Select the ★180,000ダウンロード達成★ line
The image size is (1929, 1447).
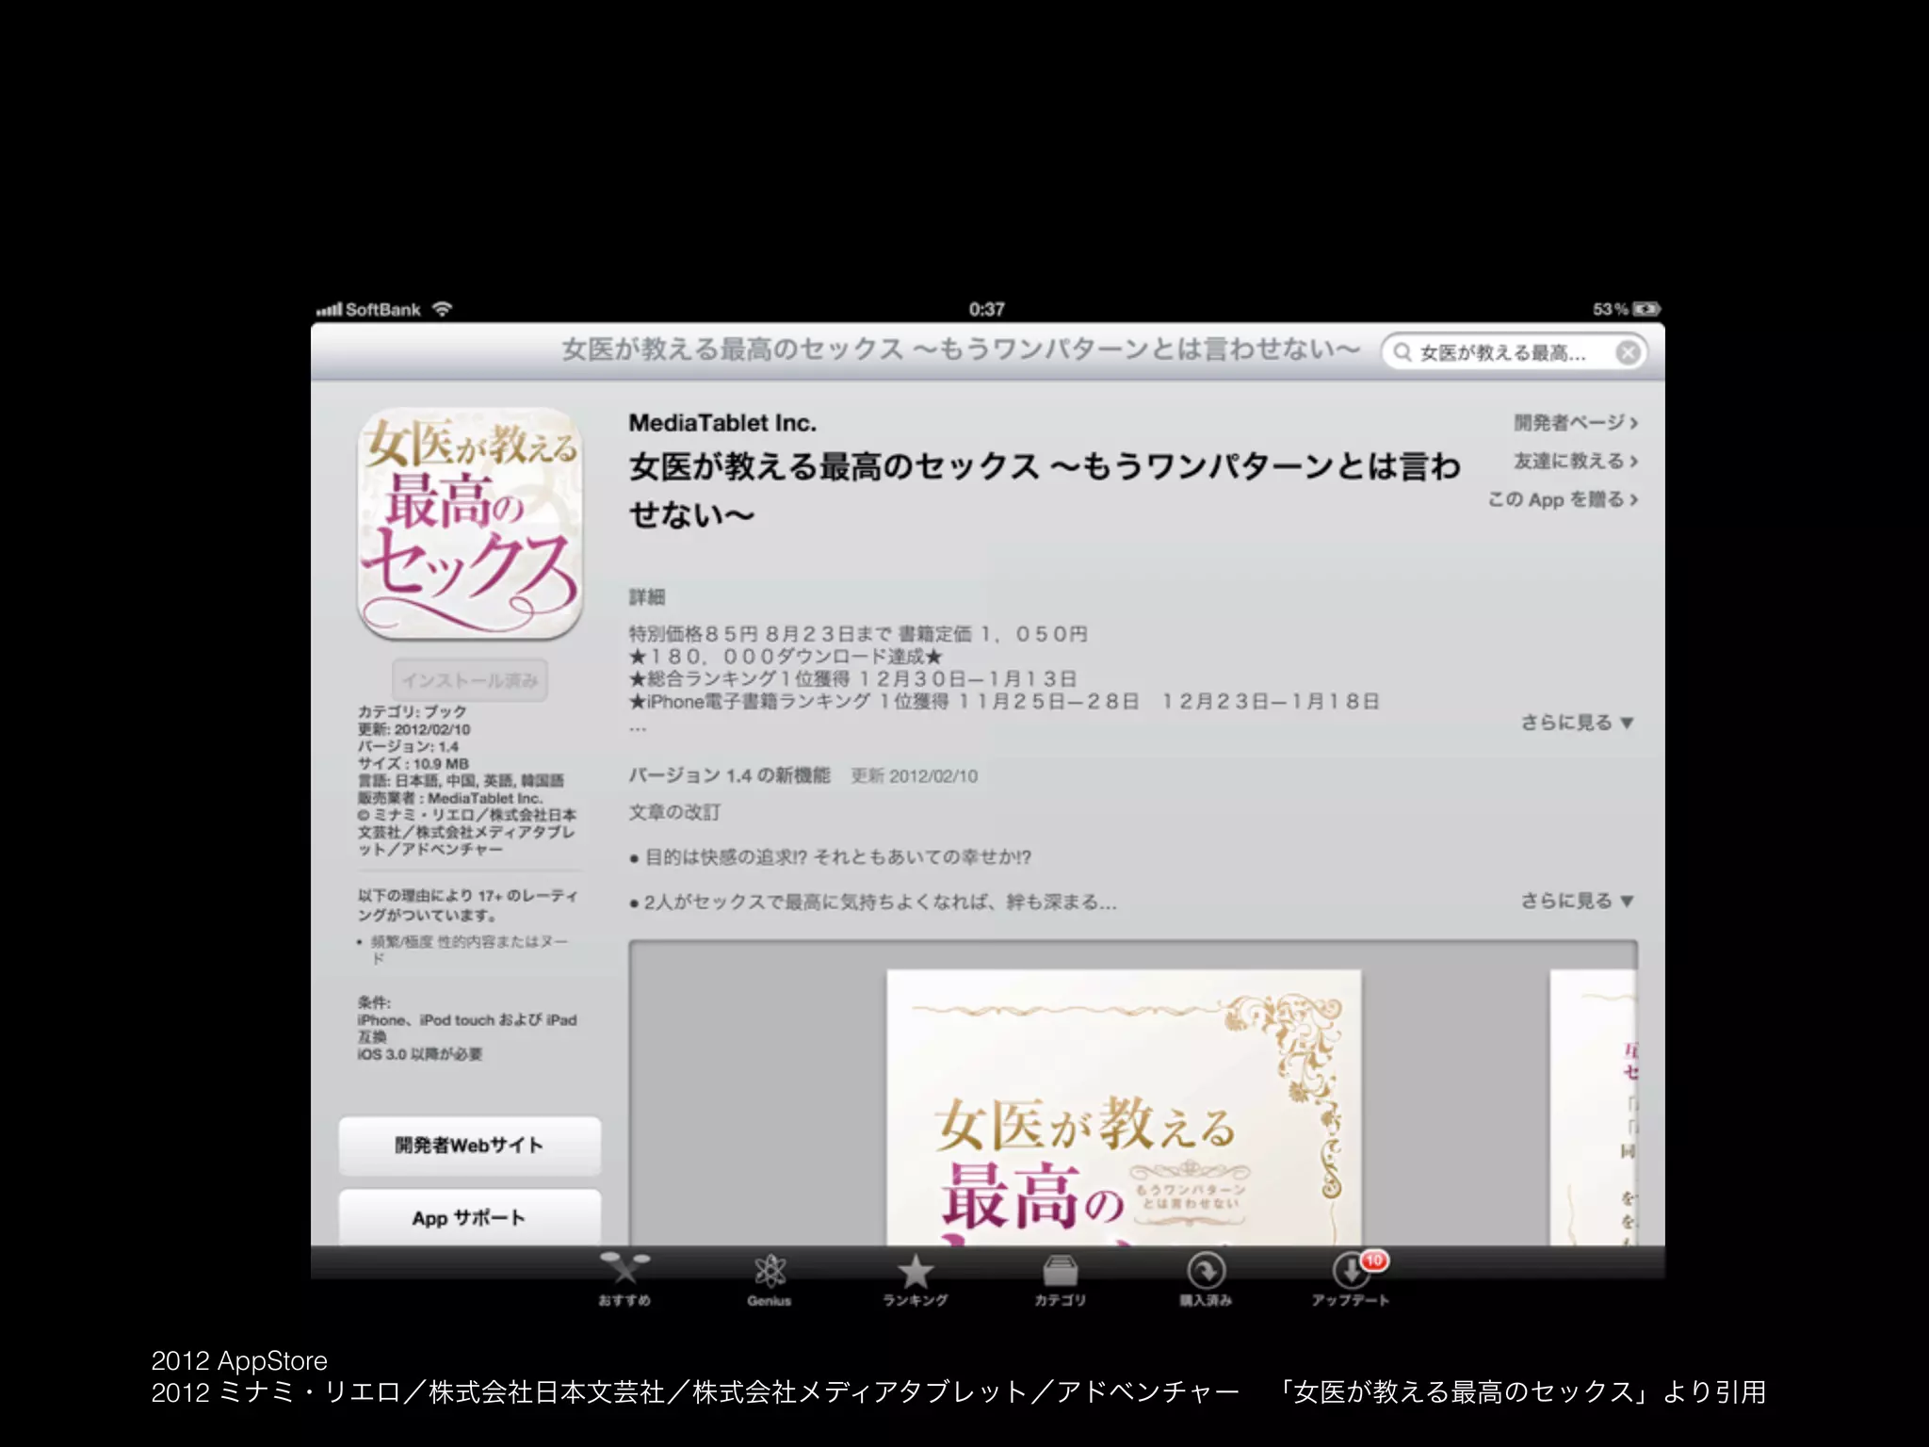(786, 657)
